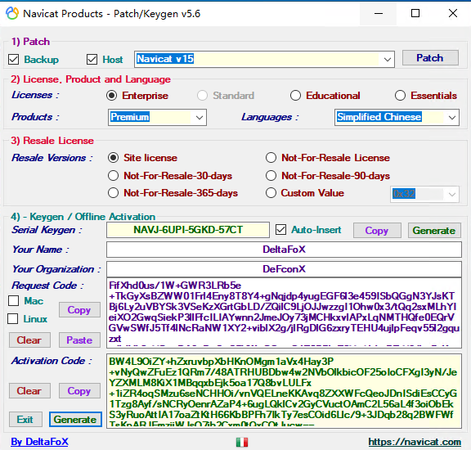Toggle the Auto-Insert checkbox

pos(280,230)
